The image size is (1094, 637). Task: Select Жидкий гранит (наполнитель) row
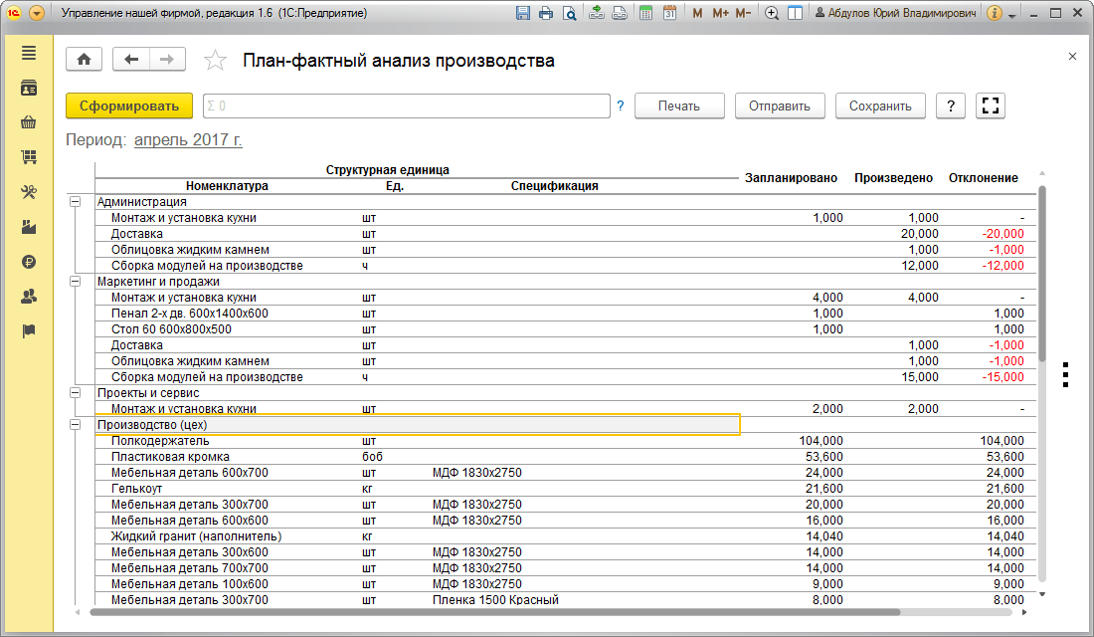(x=567, y=536)
